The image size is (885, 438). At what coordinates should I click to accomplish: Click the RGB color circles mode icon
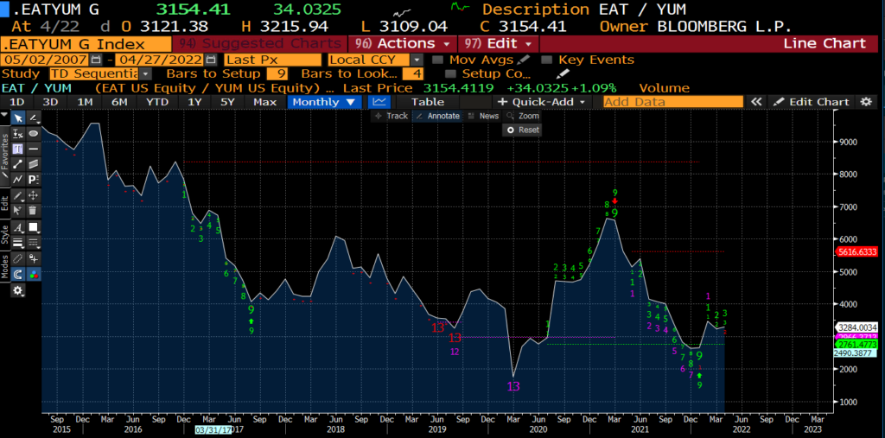pos(34,275)
